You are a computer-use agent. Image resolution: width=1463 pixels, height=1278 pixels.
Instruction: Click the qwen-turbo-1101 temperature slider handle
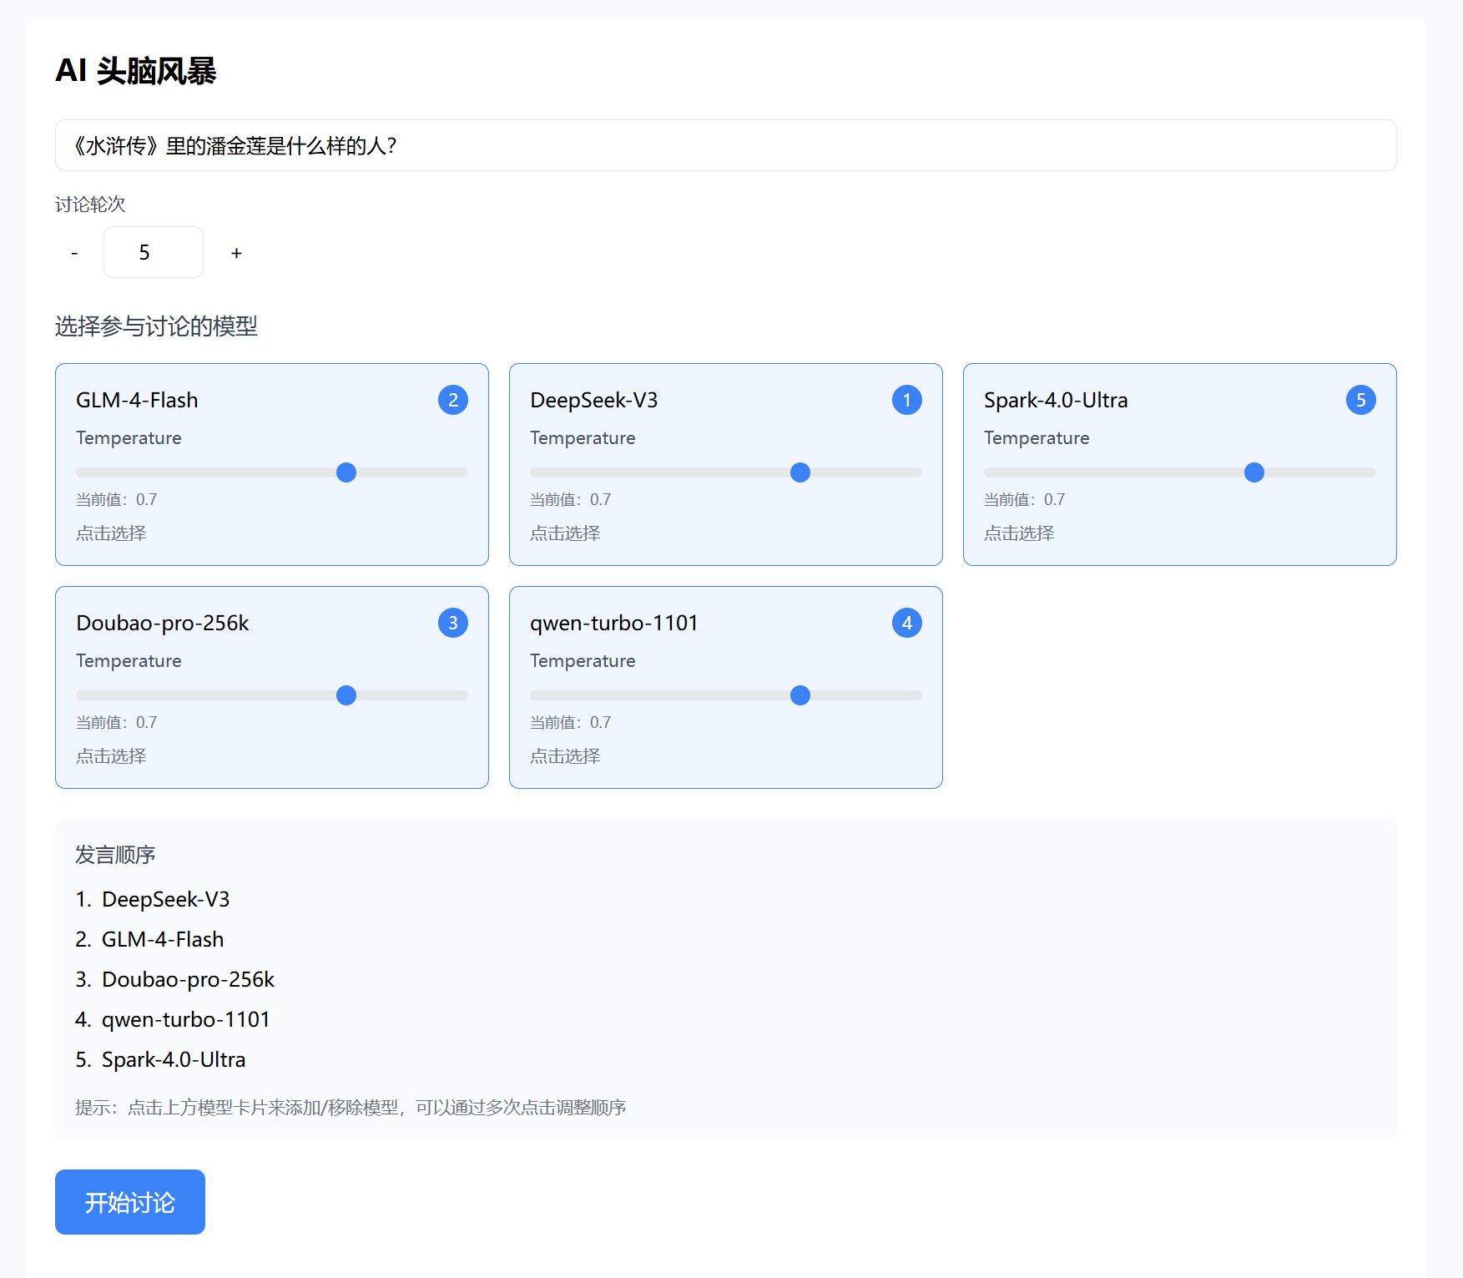coord(800,695)
